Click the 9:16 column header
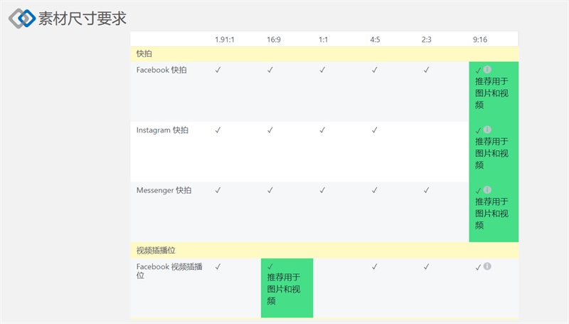 (479, 40)
